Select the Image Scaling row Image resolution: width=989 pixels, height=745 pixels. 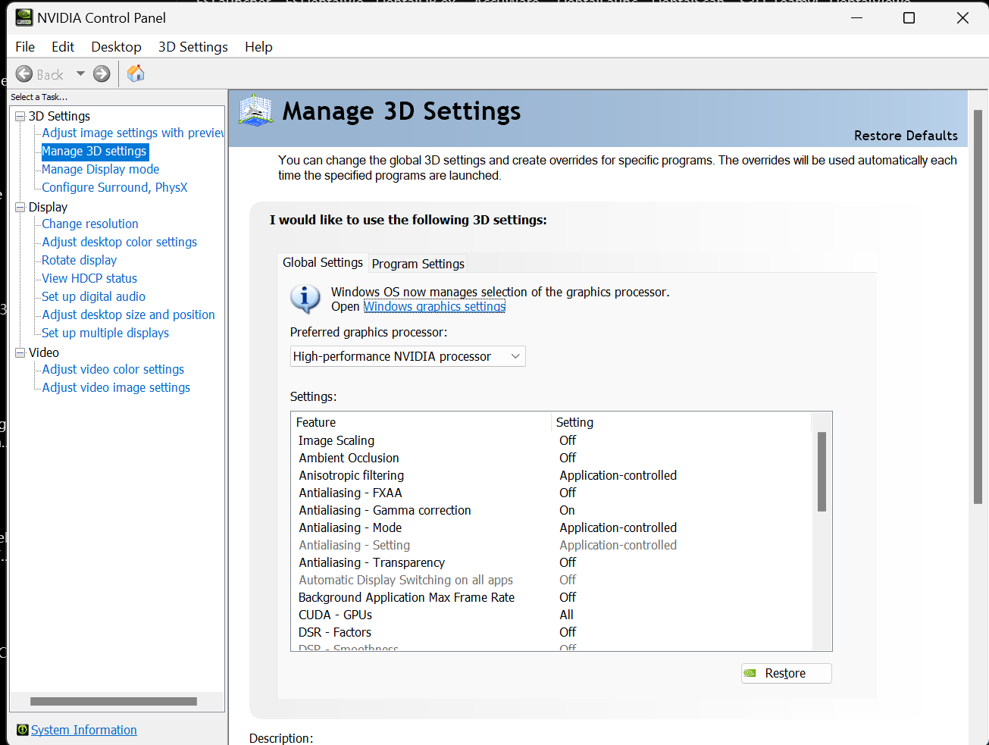551,440
